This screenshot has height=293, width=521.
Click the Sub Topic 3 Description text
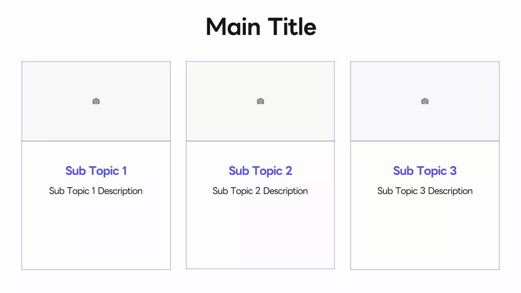point(425,191)
